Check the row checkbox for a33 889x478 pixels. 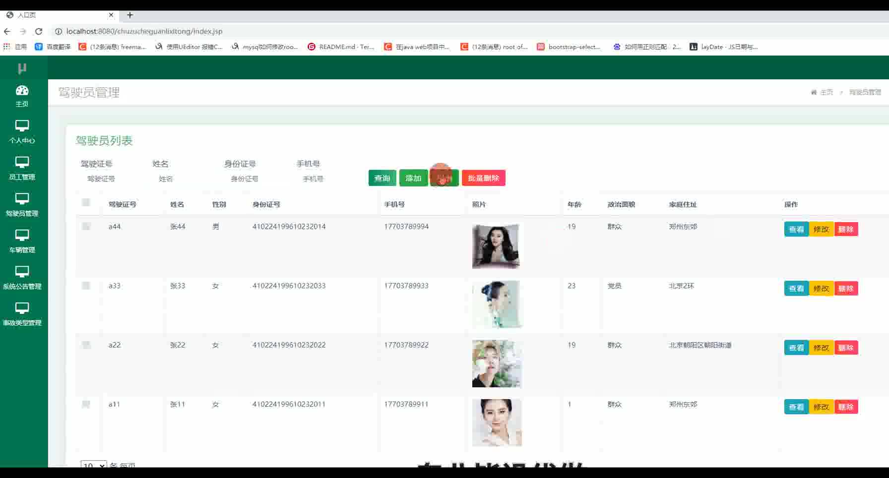pyautogui.click(x=86, y=286)
